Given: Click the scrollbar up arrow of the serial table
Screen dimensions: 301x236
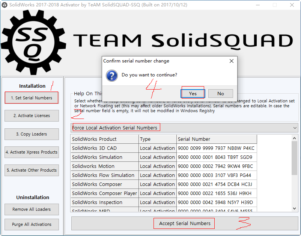Looking at the screenshot, I should pos(295,138).
